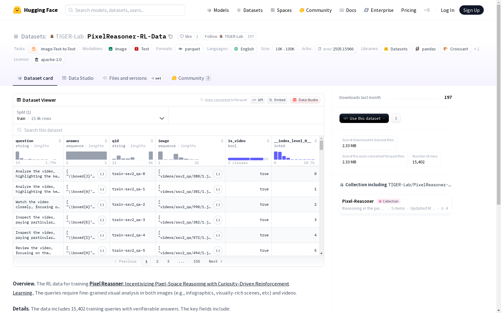Copy dataset name with the copy icon
Screen dimensions: 501x313
click(x=170, y=36)
